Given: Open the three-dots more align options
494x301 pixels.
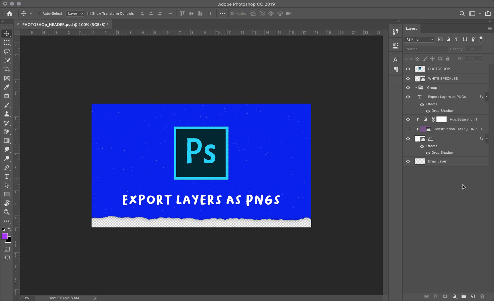Looking at the screenshot, I should tap(222, 13).
